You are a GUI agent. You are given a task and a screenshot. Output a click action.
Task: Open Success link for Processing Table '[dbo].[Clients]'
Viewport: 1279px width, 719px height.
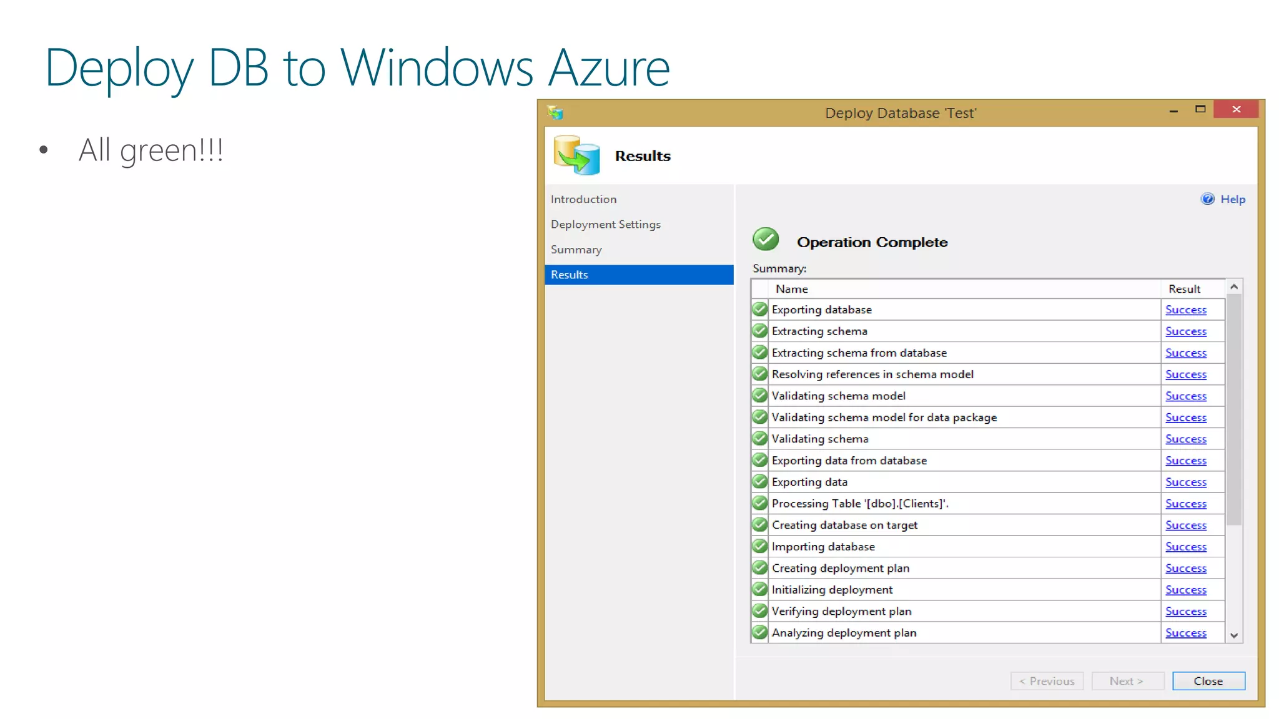point(1185,504)
